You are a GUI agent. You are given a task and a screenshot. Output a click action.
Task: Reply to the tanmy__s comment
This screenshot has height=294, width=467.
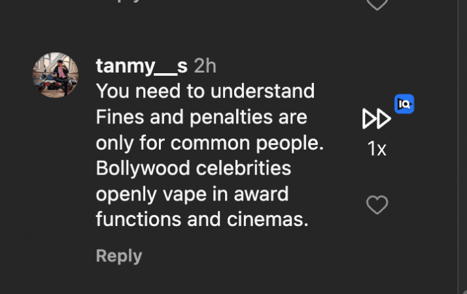(x=118, y=255)
